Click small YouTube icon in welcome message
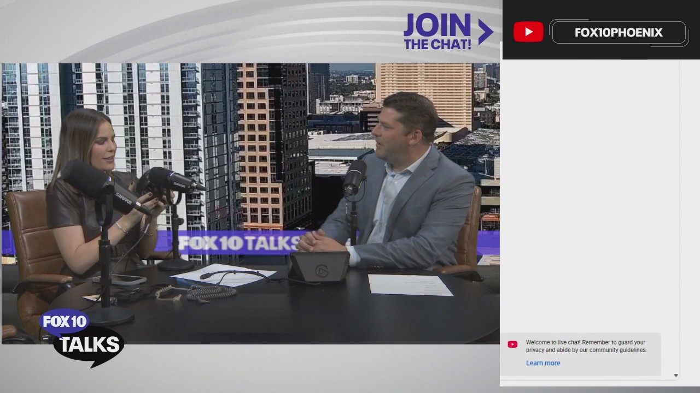Image resolution: width=700 pixels, height=393 pixels. 512,344
